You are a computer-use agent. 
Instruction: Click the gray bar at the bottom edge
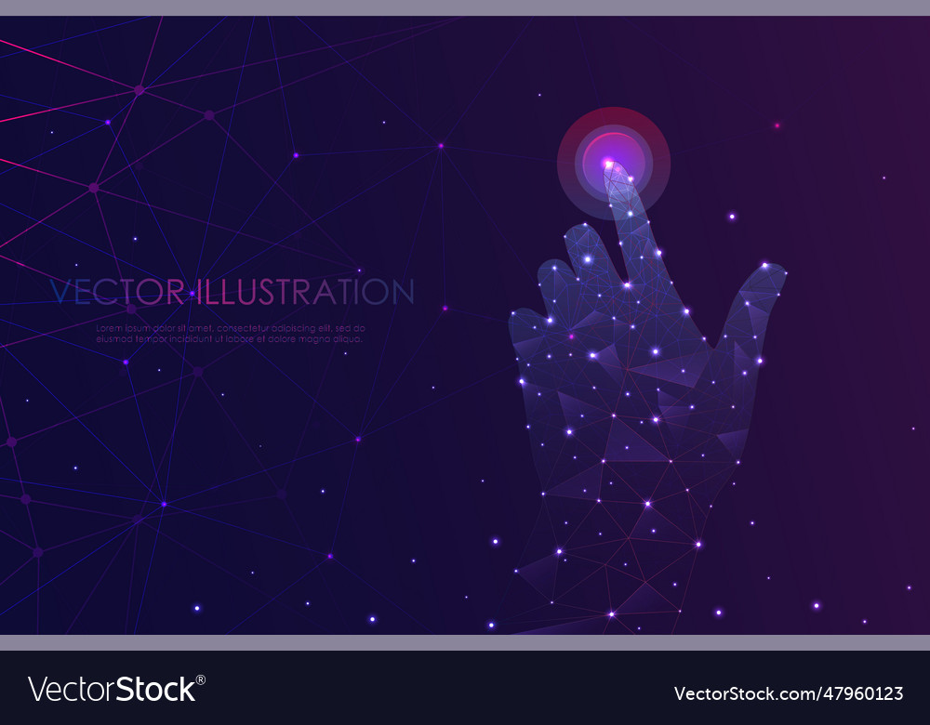click(x=465, y=641)
